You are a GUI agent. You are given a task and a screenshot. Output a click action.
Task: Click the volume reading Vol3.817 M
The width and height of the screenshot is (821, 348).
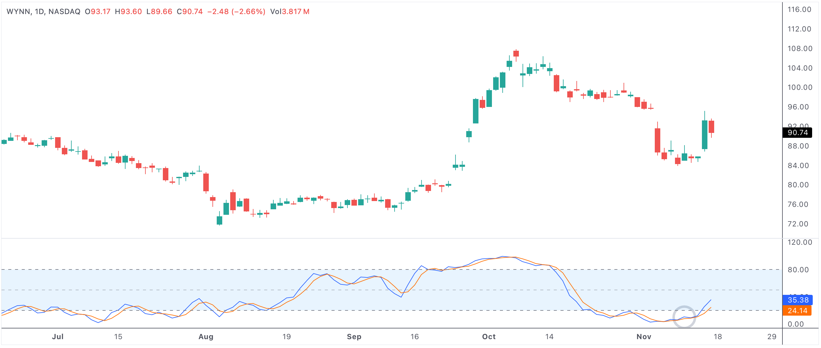pos(290,11)
